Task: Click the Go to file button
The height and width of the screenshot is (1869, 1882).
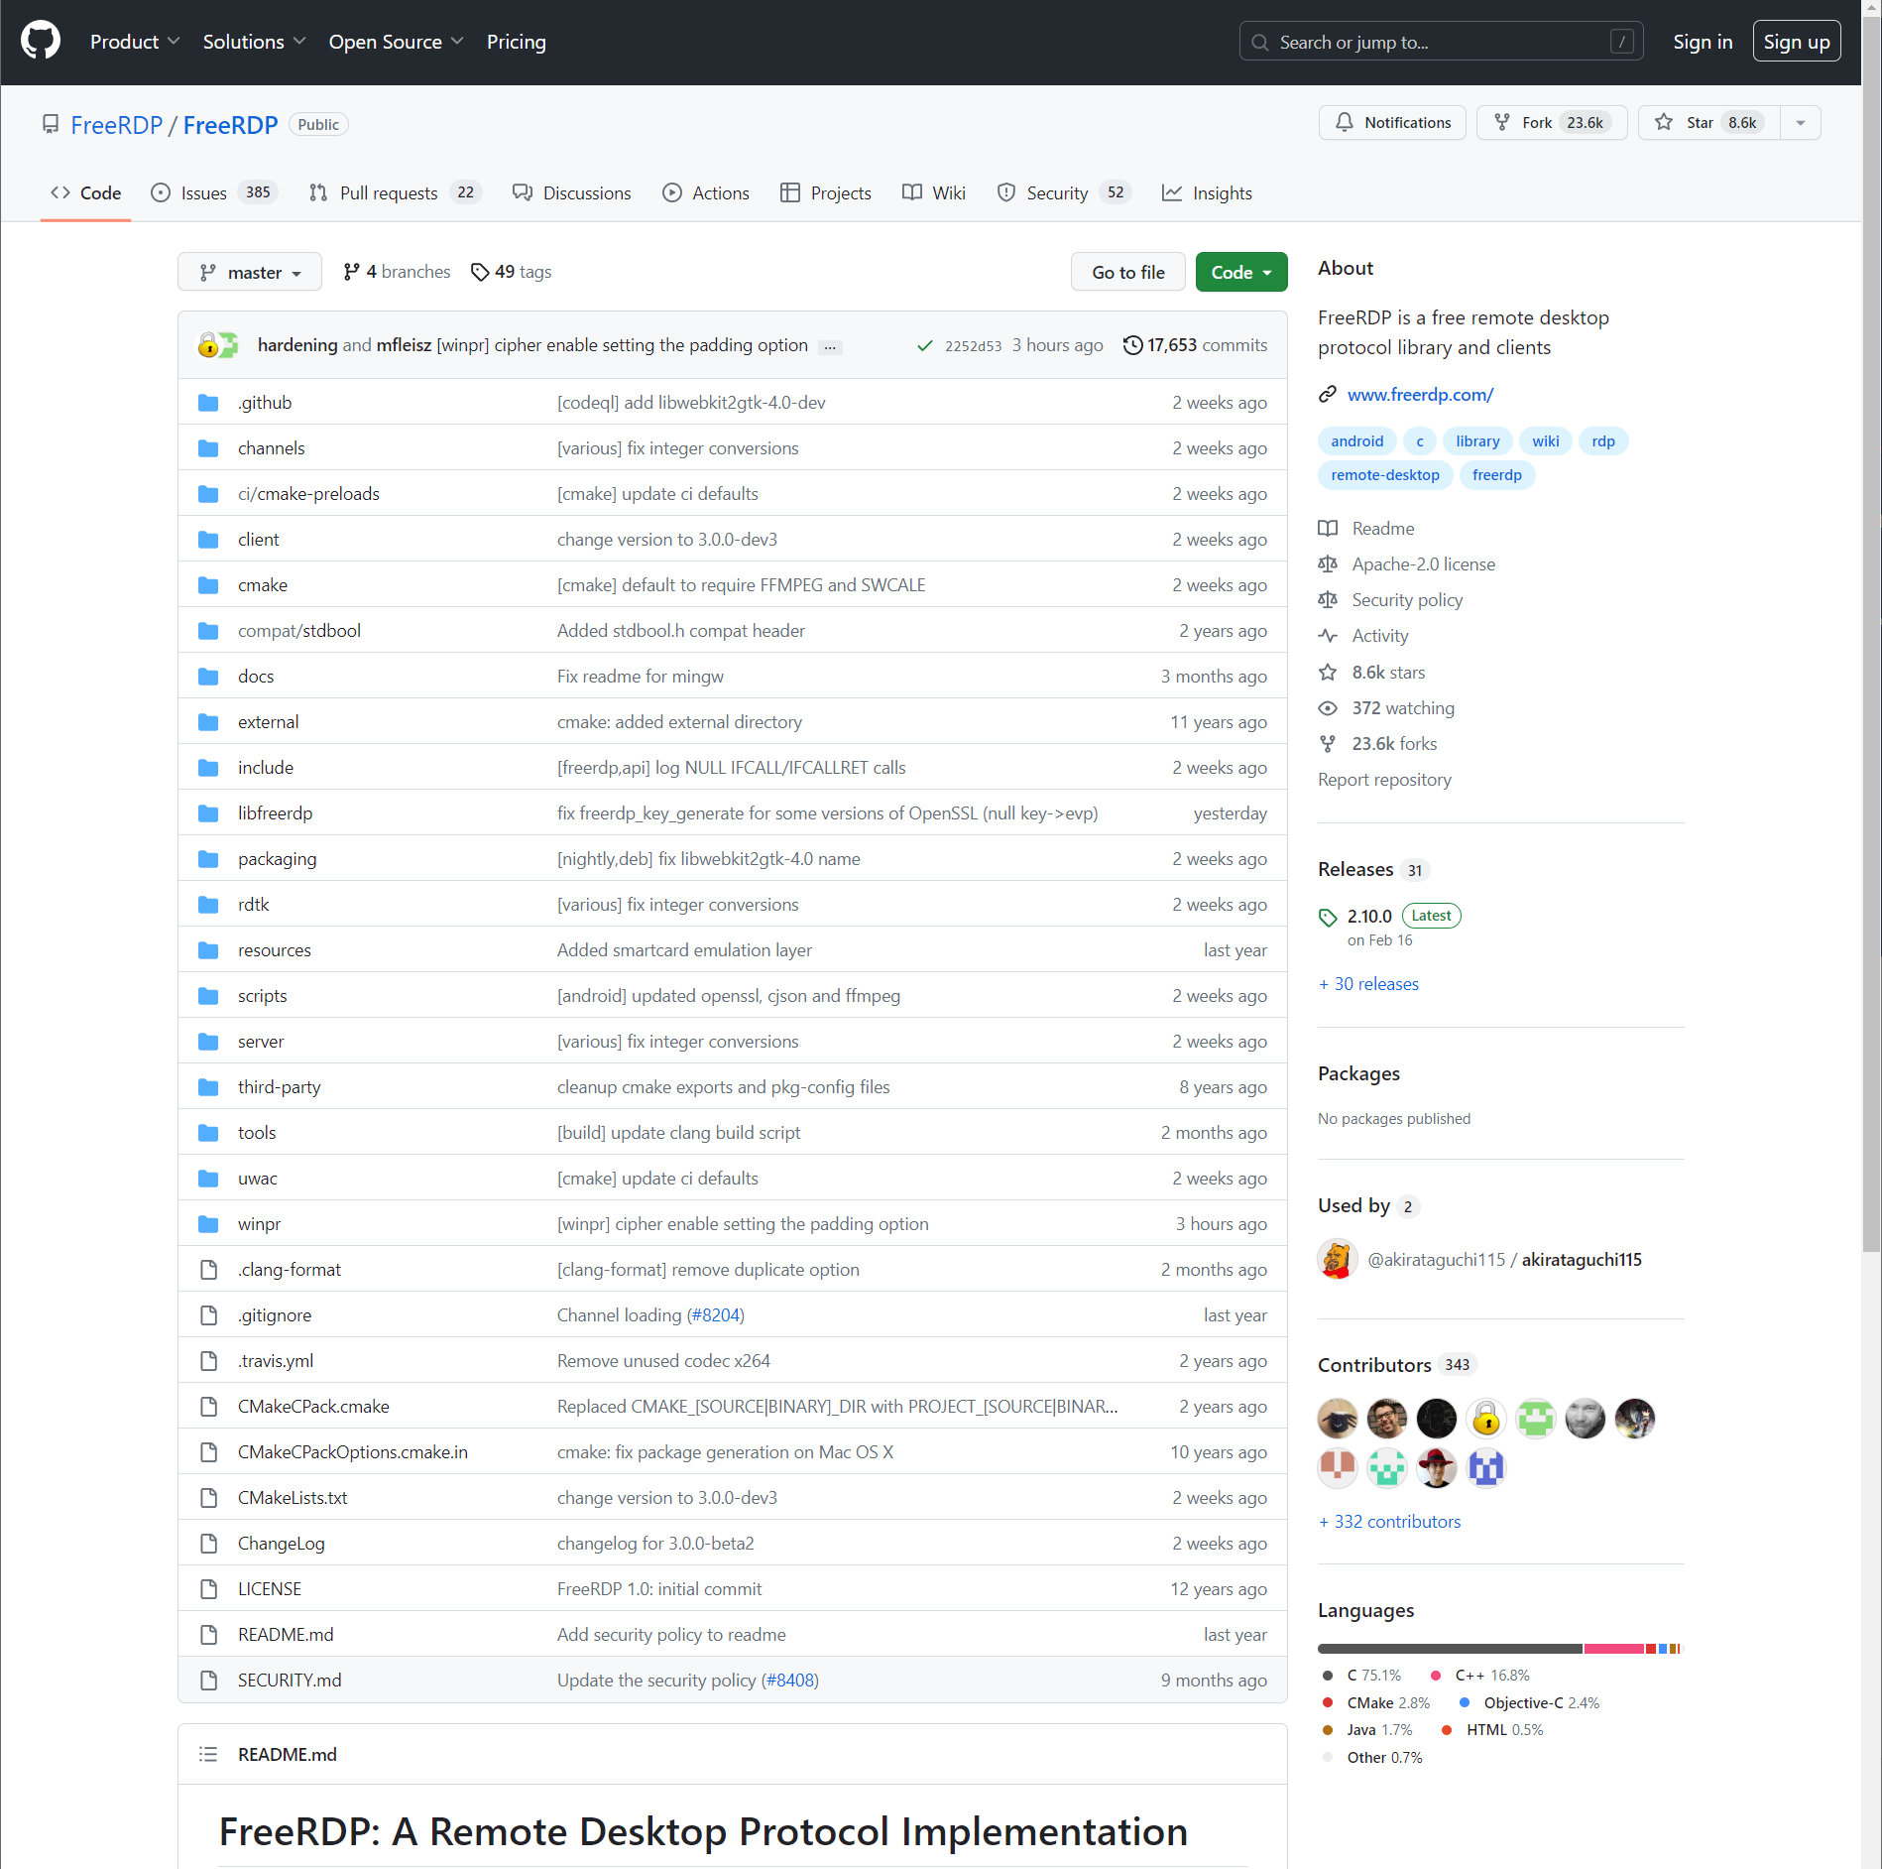Action: (1128, 272)
